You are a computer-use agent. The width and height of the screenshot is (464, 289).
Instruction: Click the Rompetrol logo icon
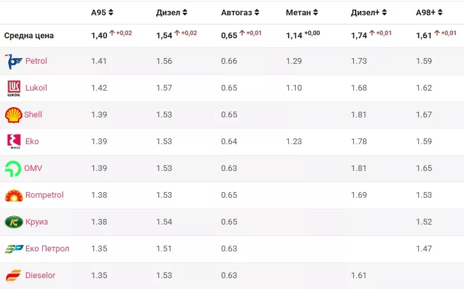pos(13,195)
